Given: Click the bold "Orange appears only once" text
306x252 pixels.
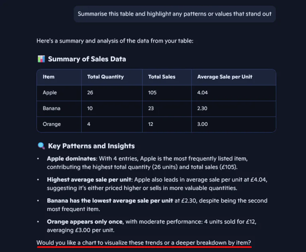Looking at the screenshot, I should pyautogui.click(x=84, y=222).
